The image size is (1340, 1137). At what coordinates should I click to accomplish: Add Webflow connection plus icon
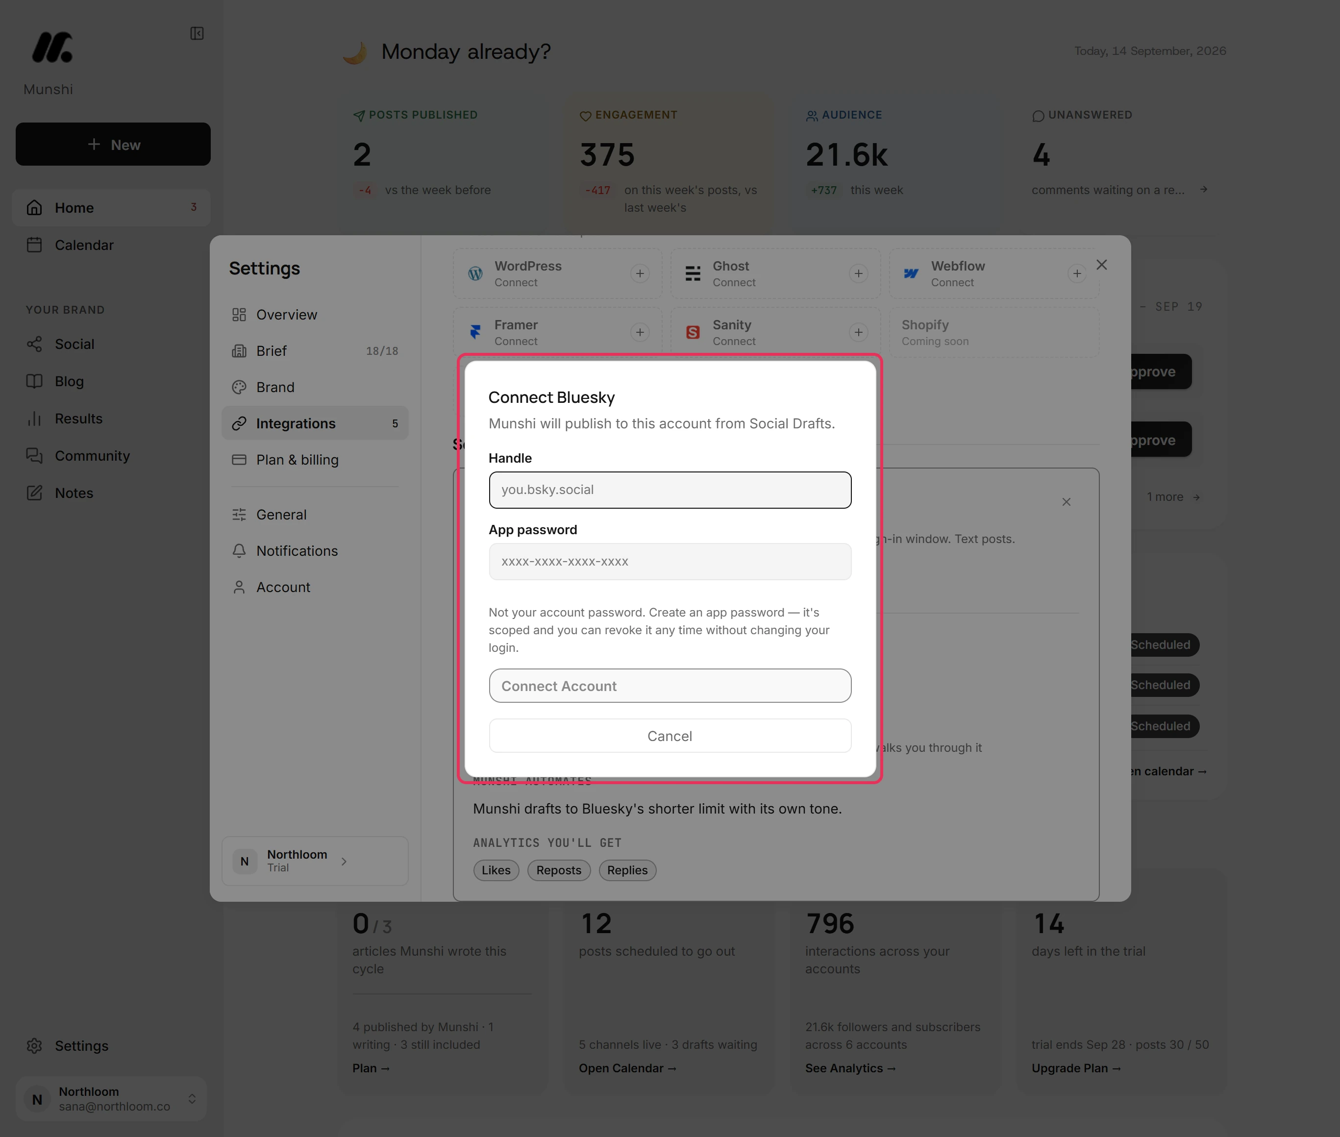(1077, 273)
